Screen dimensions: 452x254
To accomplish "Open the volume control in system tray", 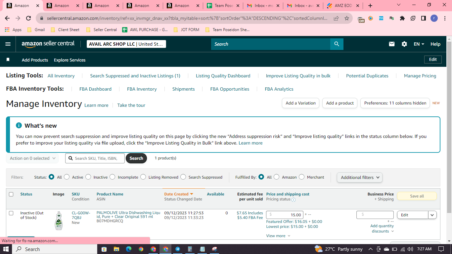I will pos(410,249).
